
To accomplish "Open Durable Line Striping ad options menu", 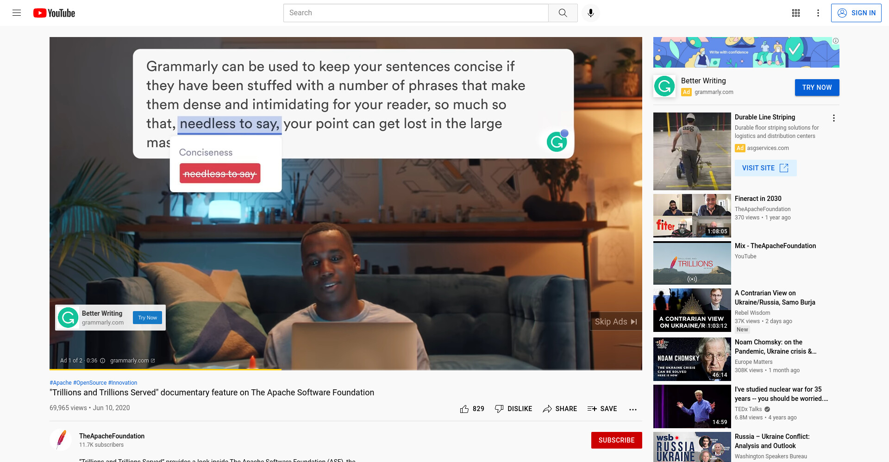I will tap(834, 118).
